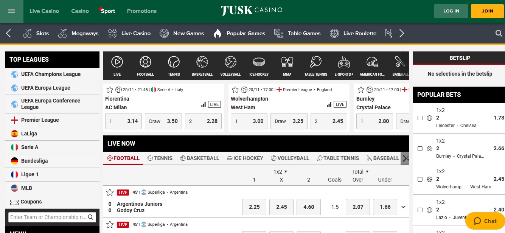
Task: Click Tusk Casino logo
Action: 252,10
